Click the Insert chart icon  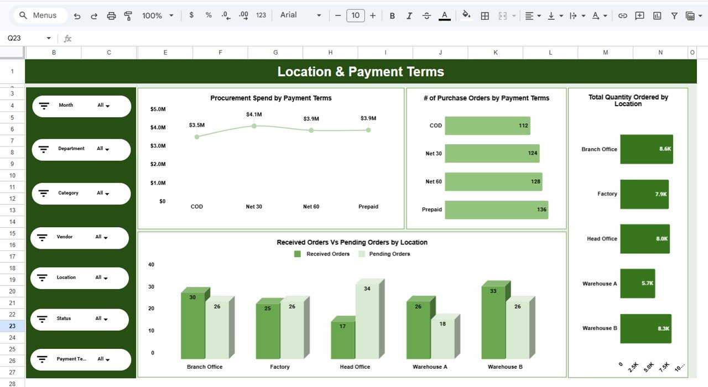coord(657,15)
